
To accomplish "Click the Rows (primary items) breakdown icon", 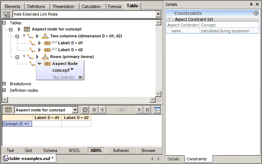I will click(45, 57).
